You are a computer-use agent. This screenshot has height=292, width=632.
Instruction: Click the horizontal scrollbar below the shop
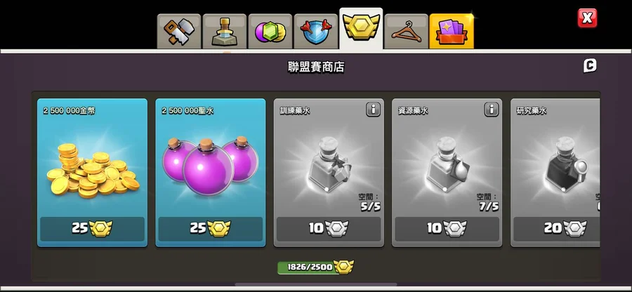tap(315, 284)
